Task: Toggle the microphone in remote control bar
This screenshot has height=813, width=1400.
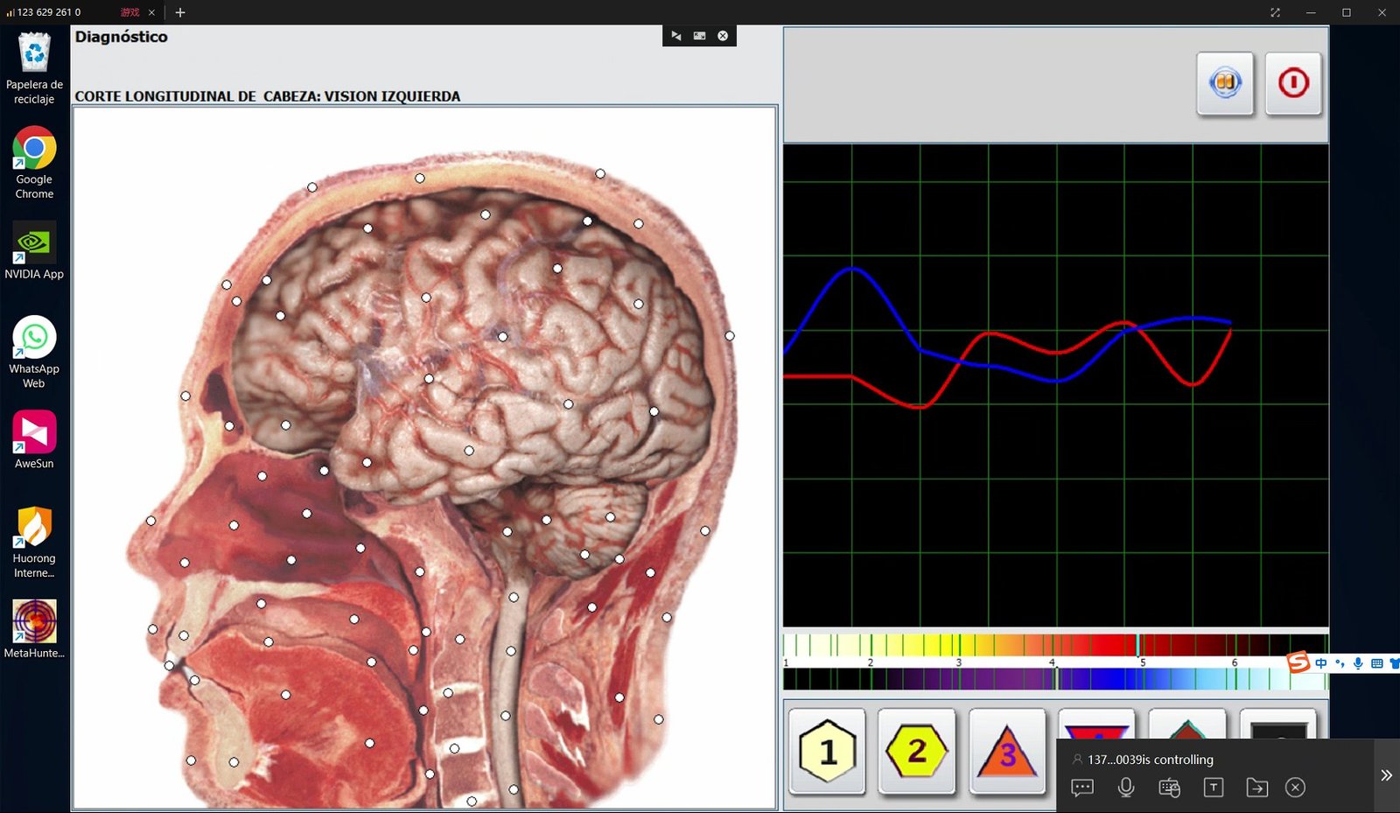Action: pyautogui.click(x=1126, y=788)
